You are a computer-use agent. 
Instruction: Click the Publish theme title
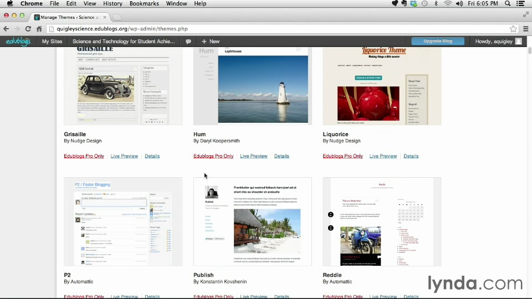203,275
